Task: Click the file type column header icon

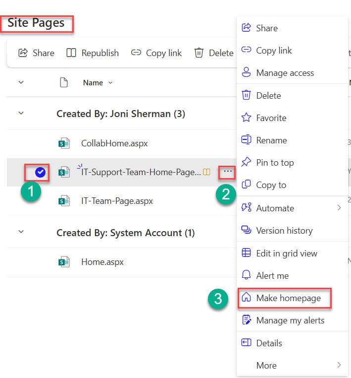Action: 64,82
